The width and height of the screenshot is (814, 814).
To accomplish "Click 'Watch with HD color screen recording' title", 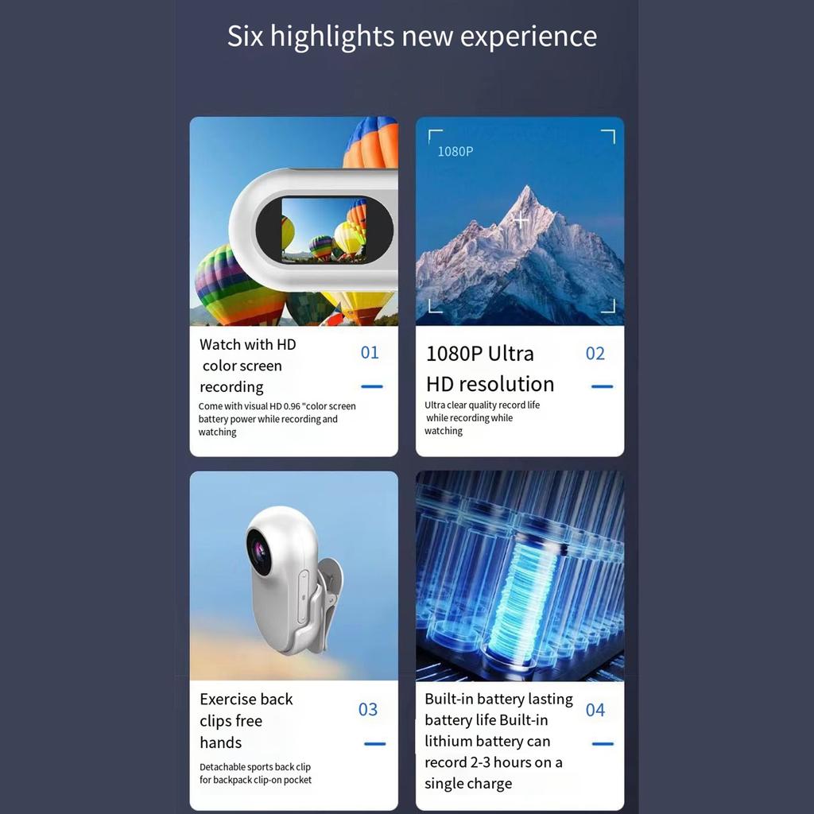I will pos(248,366).
